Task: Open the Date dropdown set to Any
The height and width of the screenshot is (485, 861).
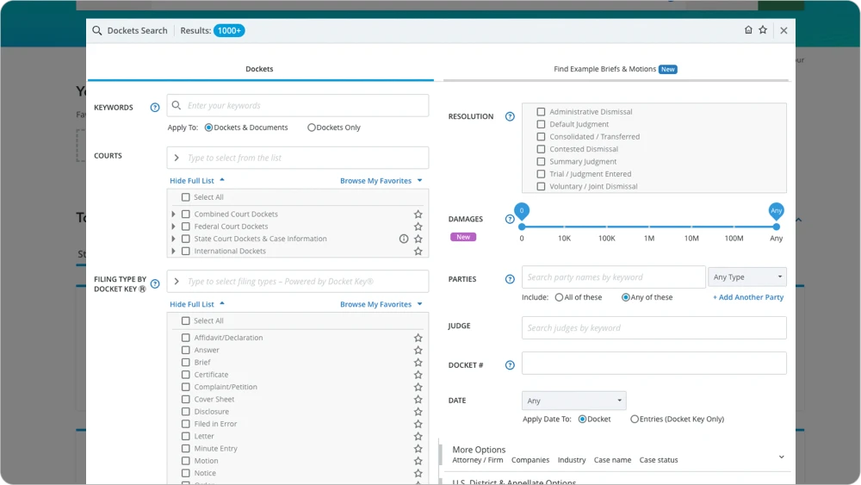Action: 573,401
